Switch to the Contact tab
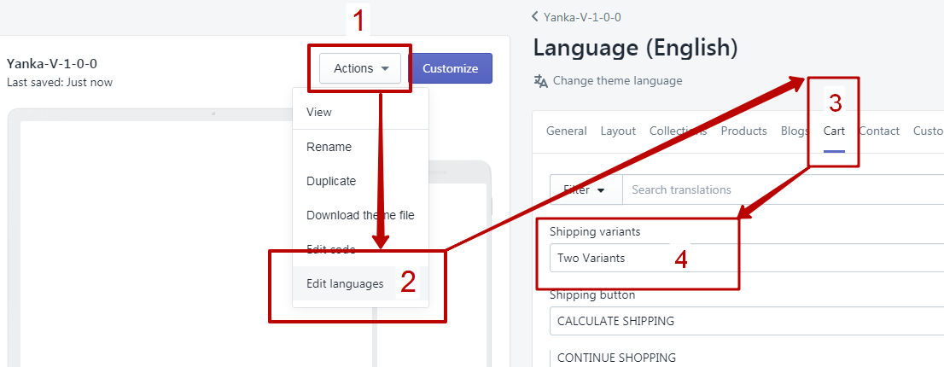 [x=879, y=131]
